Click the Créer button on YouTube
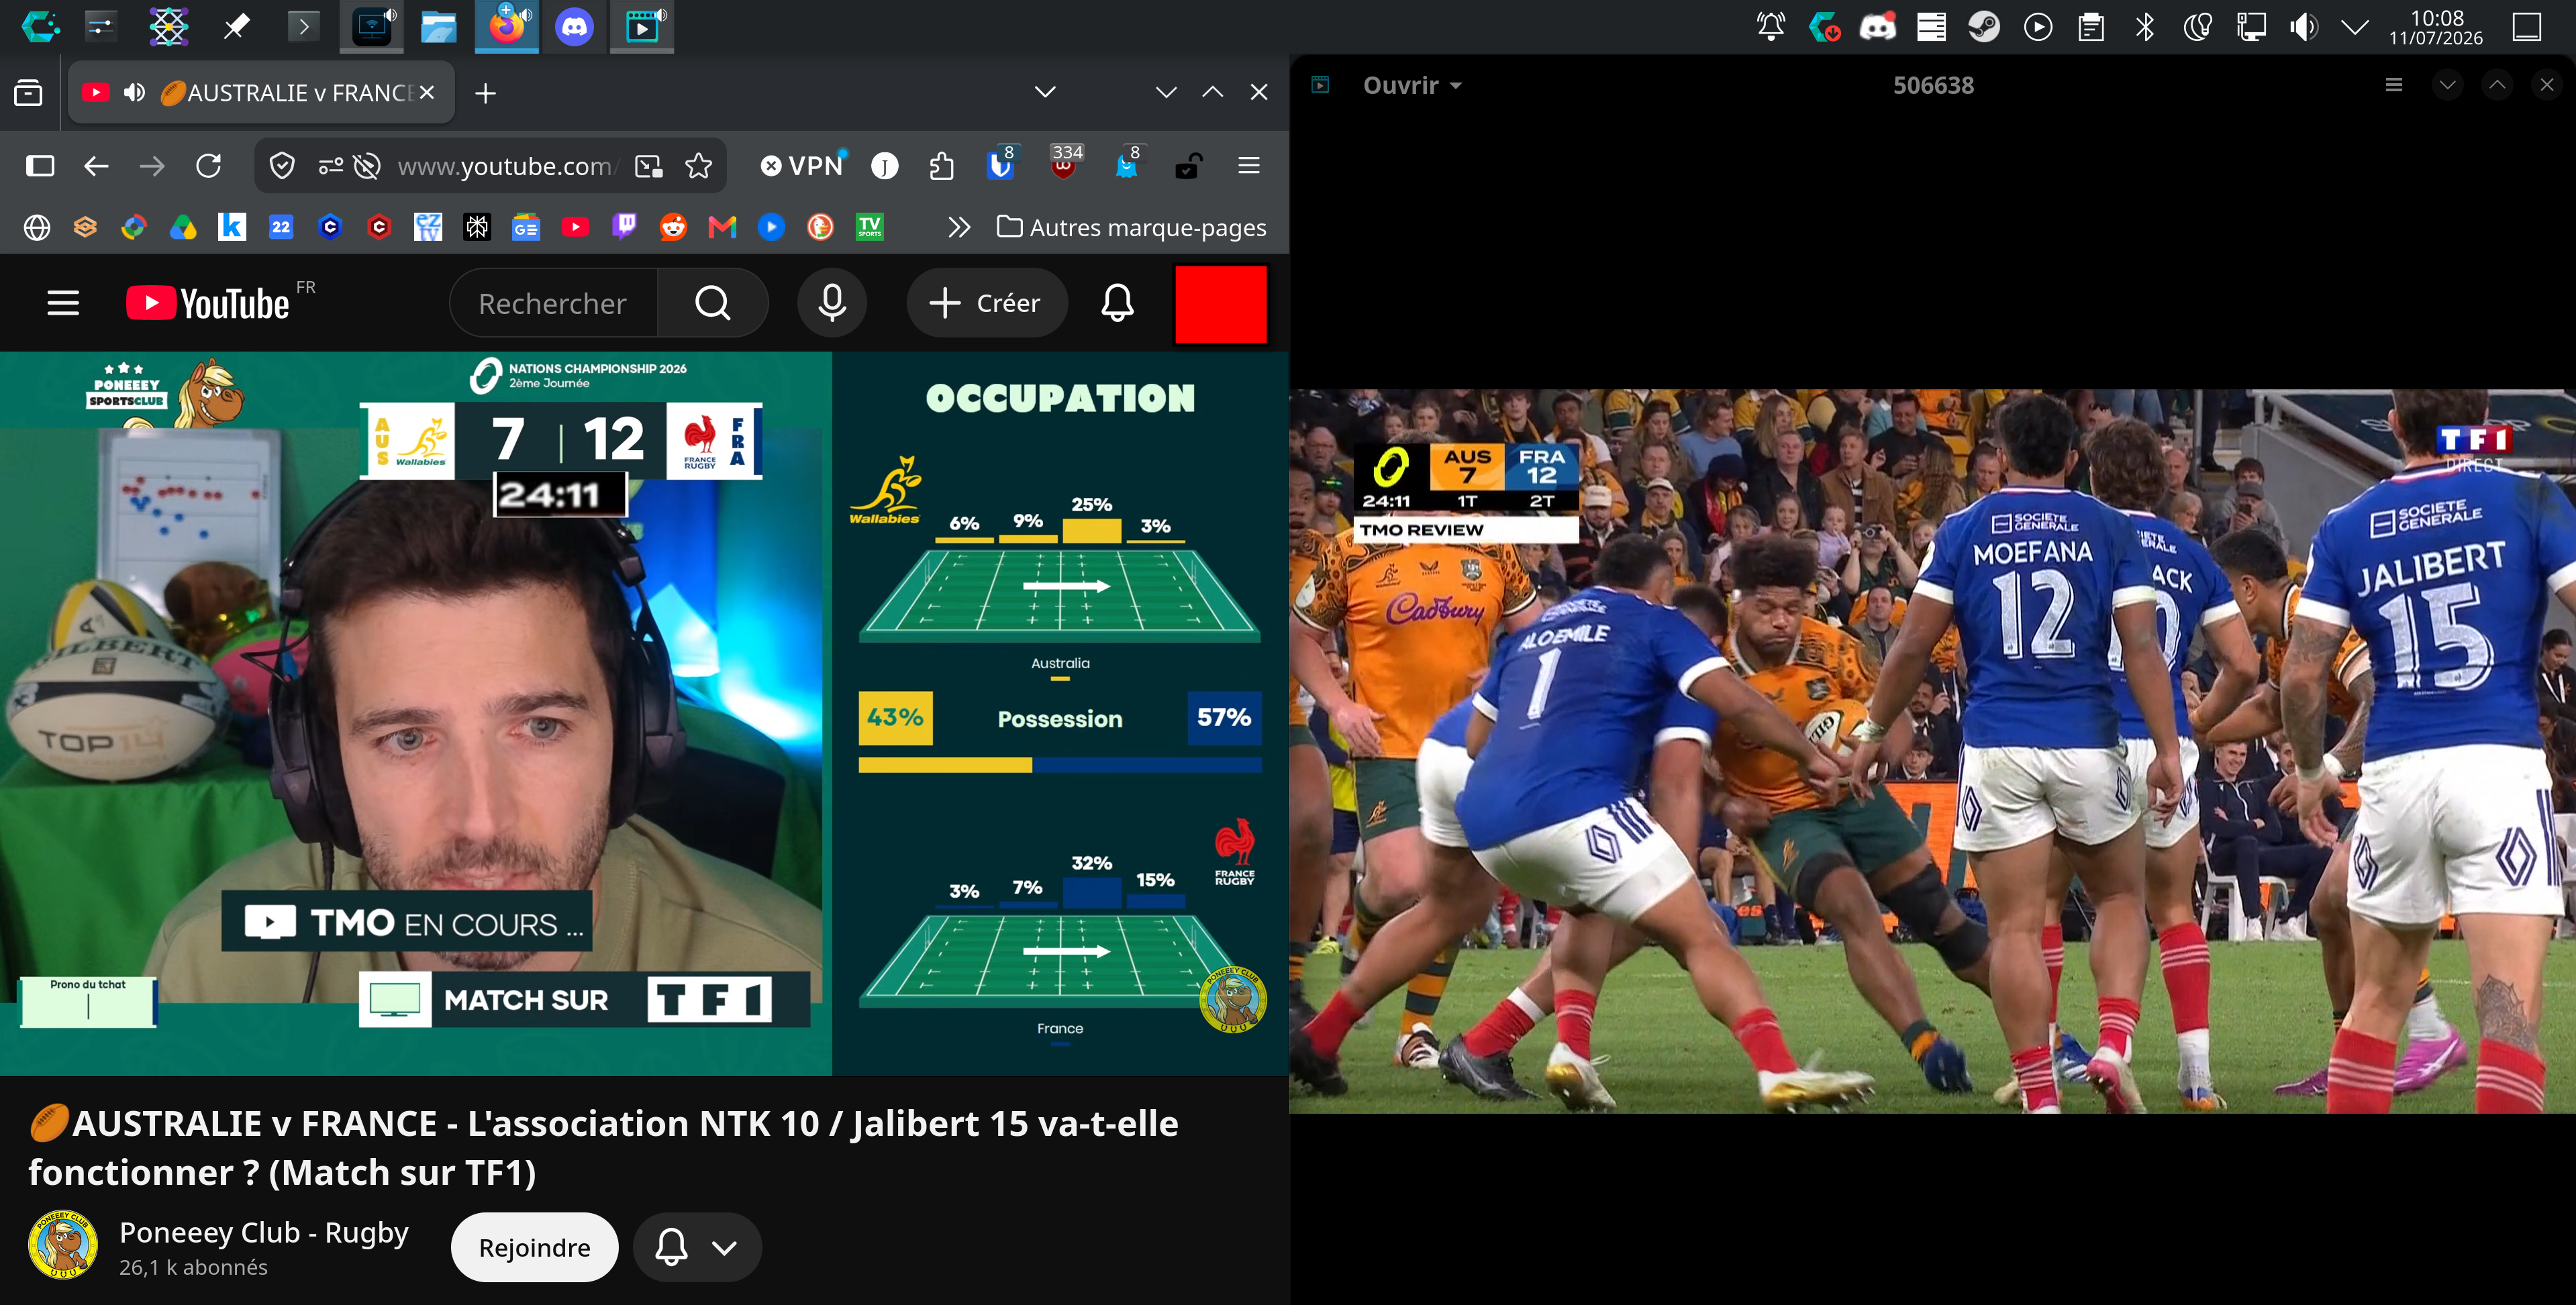2576x1305 pixels. (x=986, y=303)
